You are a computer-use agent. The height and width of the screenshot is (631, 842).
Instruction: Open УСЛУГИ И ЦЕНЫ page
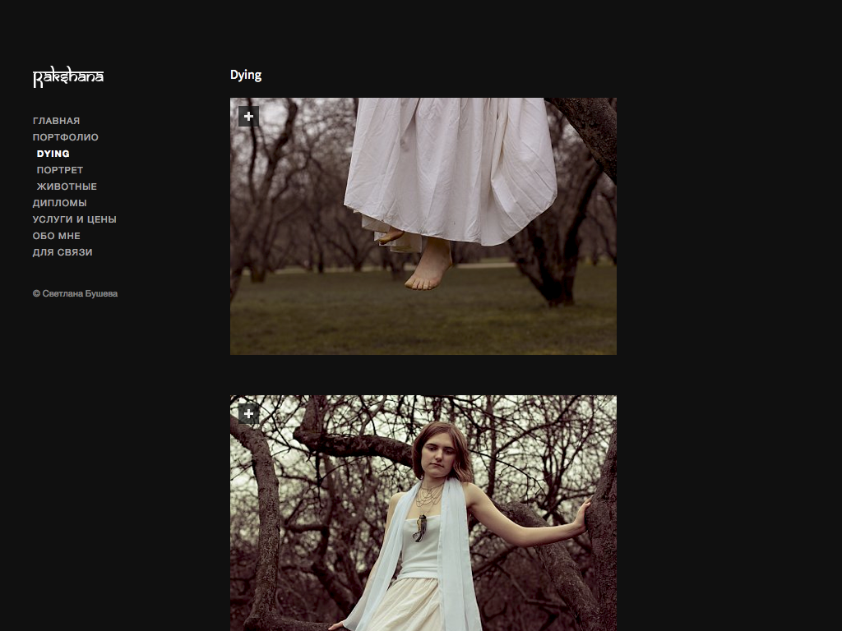(x=74, y=219)
